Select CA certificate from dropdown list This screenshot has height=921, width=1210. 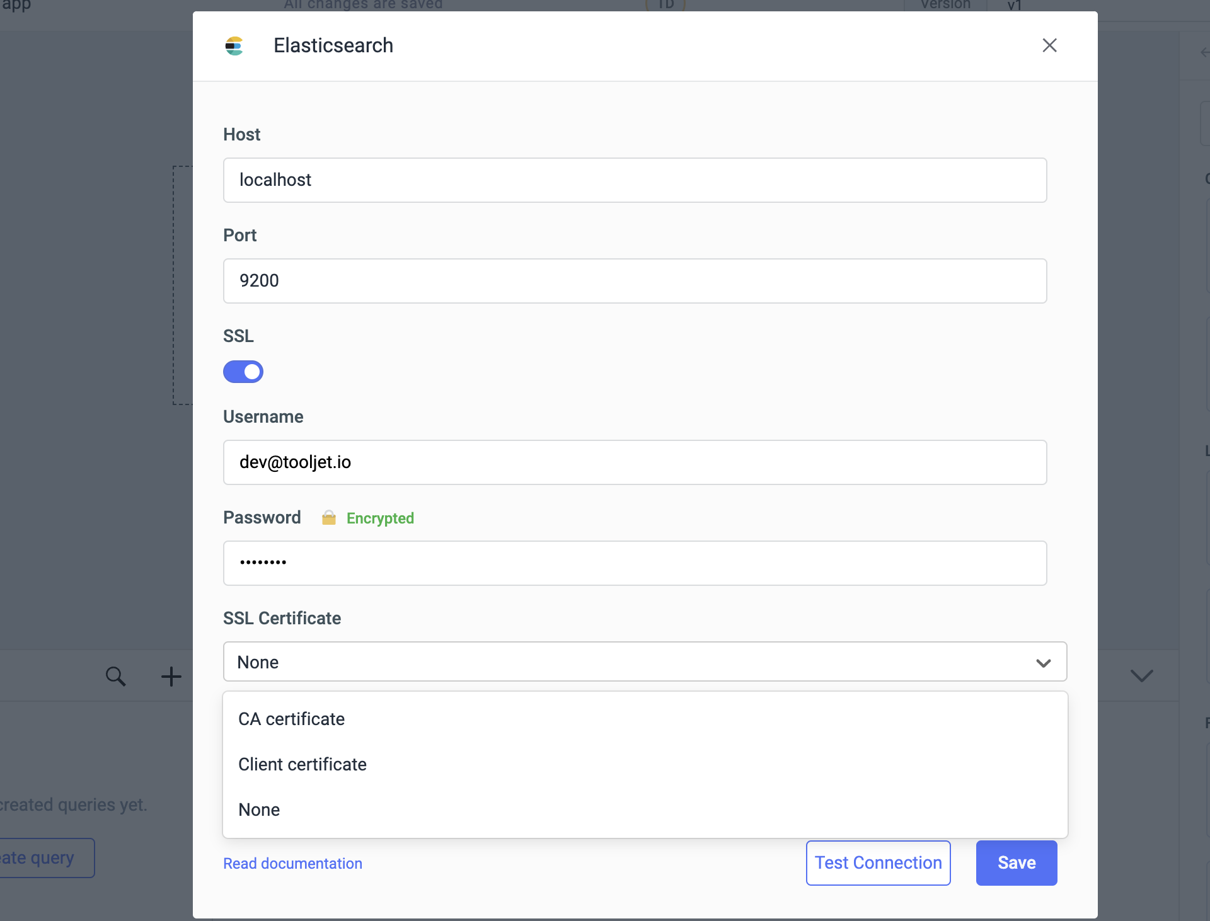[x=291, y=719]
